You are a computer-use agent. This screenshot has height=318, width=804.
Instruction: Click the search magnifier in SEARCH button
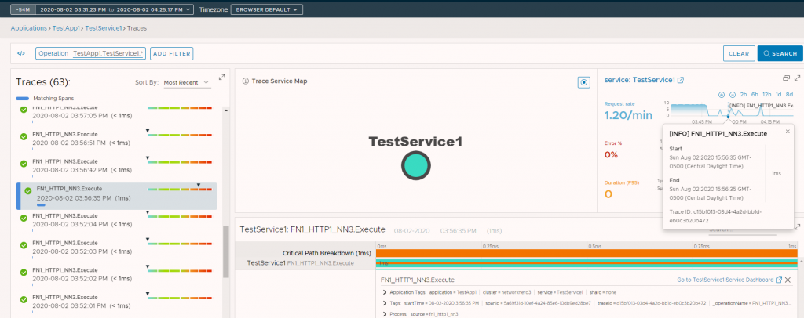coord(766,54)
